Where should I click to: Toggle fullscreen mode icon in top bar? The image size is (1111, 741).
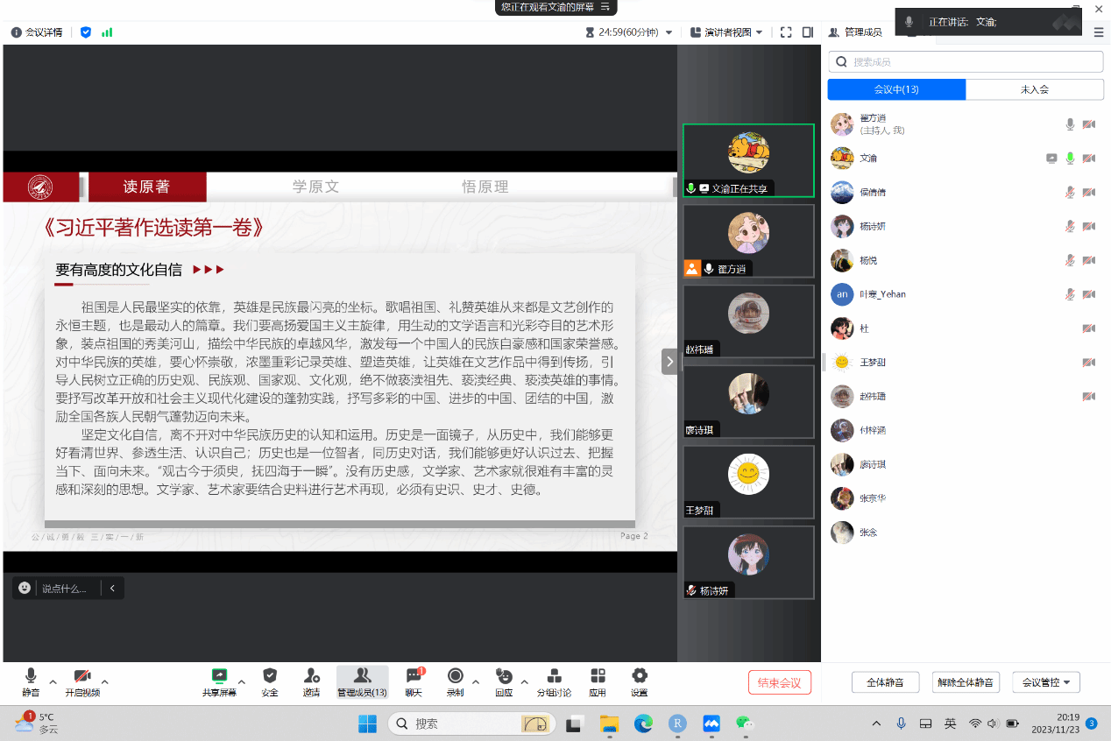point(786,32)
